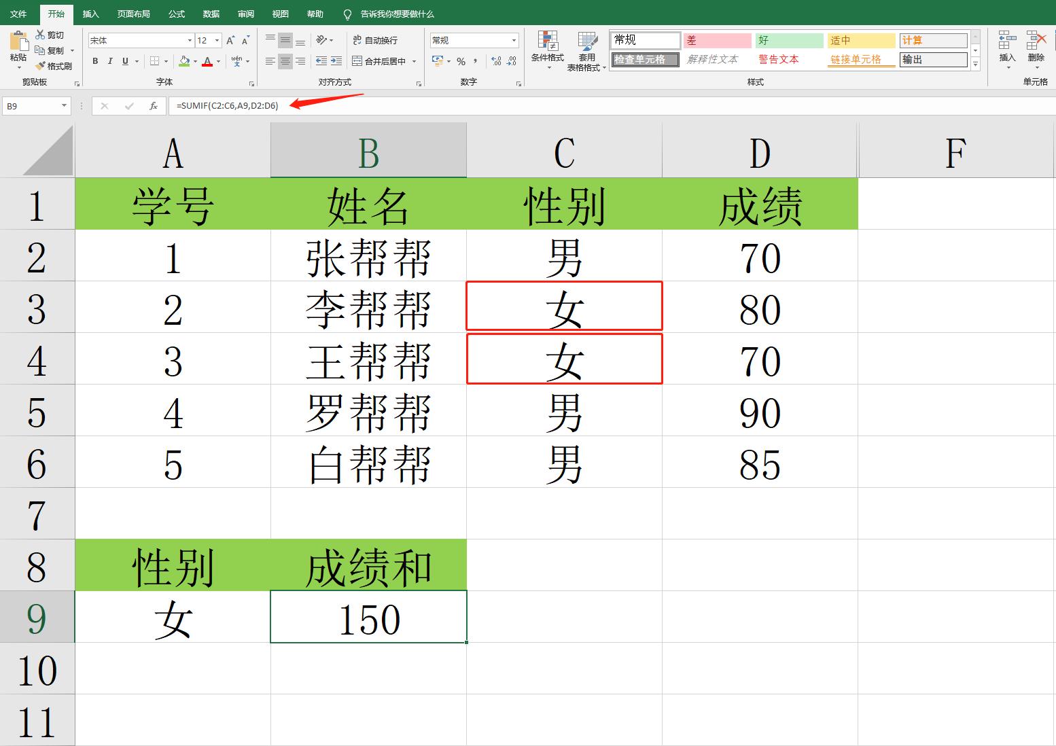Switch to the Page Layout (页面布局) tab
Viewport: 1056px width, 746px height.
click(133, 14)
